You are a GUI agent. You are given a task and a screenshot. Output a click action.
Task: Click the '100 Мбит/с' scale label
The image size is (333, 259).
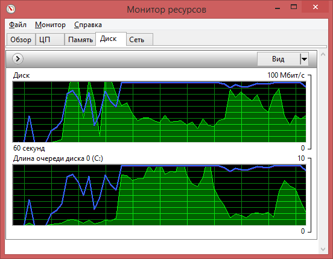286,75
